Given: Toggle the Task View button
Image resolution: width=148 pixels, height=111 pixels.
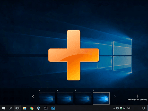Looking at the screenshot, I should 17,108.
